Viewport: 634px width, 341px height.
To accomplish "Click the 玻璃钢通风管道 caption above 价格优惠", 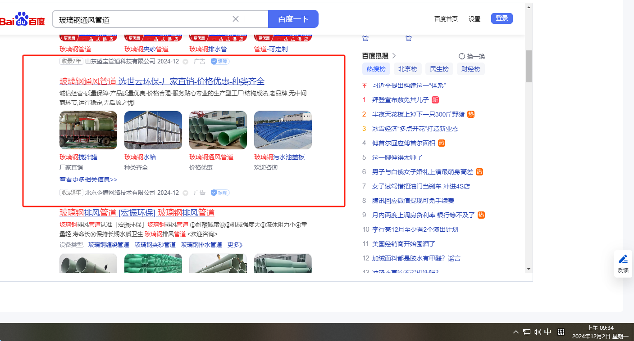I will (211, 157).
